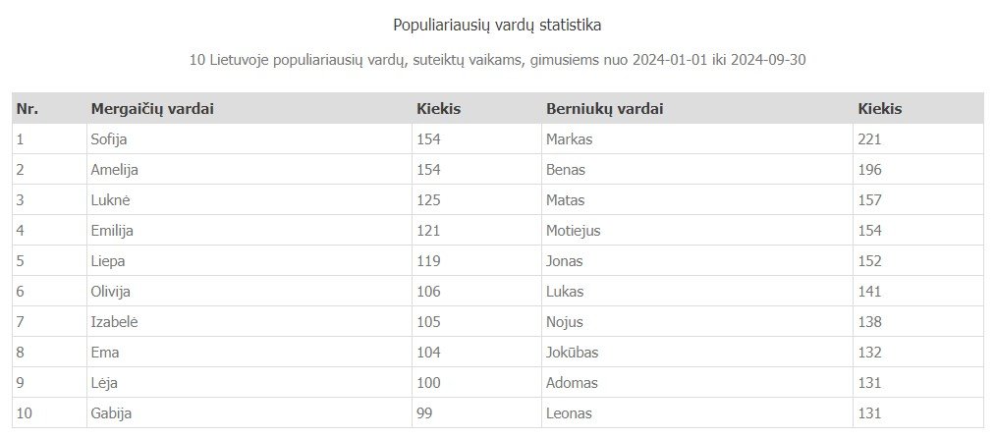Click the count 221 for Markas
This screenshot has height=438, width=995.
click(x=918, y=139)
